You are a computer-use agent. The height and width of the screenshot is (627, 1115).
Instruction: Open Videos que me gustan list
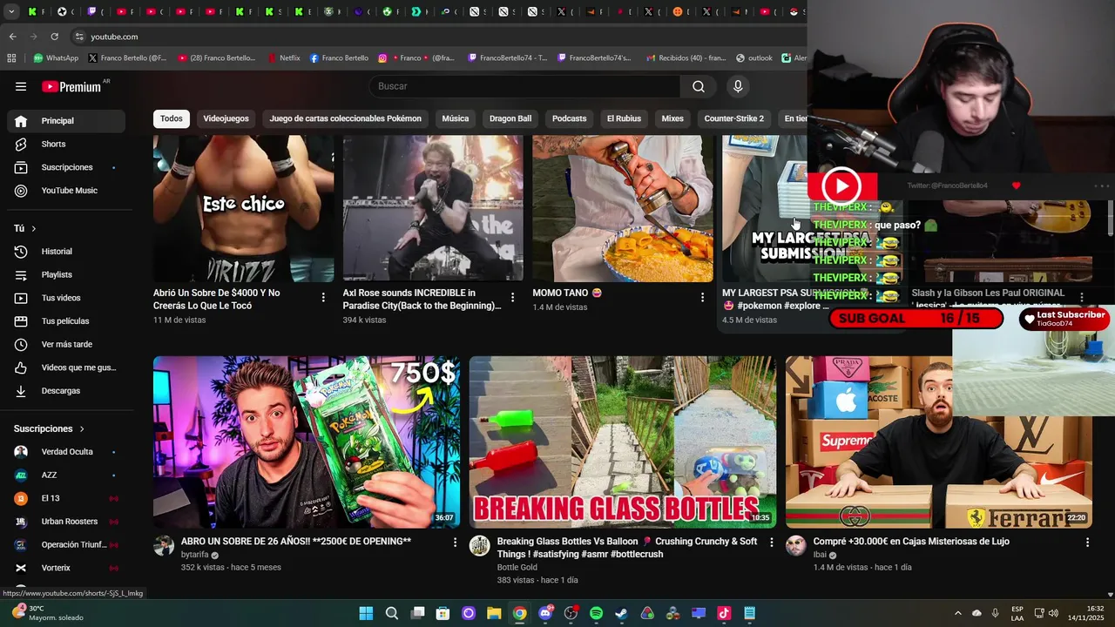66,367
